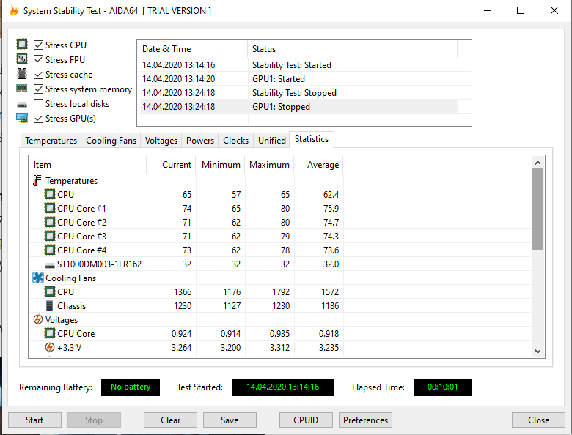Click the chip icon of CPU Core #1 row
The width and height of the screenshot is (572, 435).
pyautogui.click(x=50, y=208)
